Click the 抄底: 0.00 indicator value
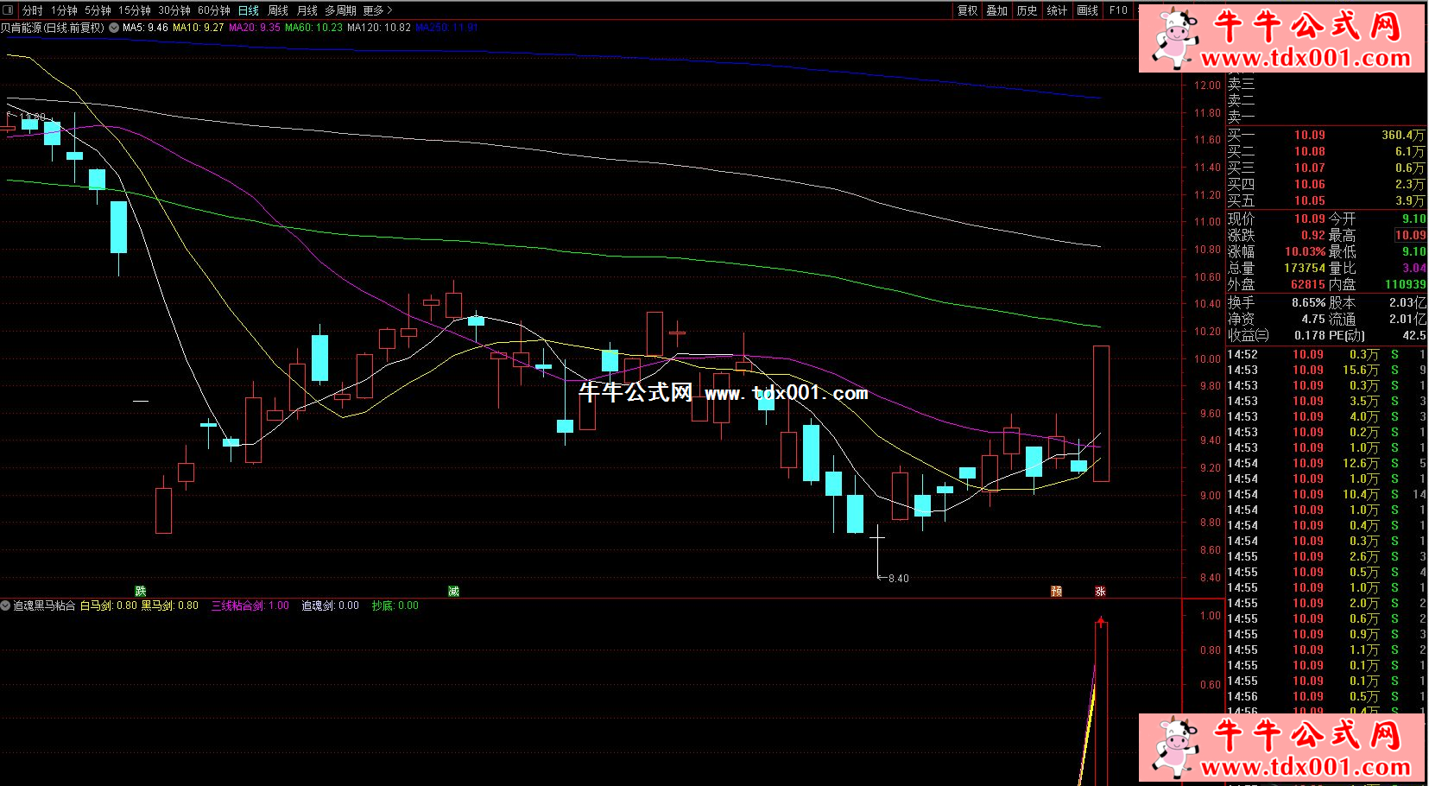This screenshot has height=786, width=1429. click(x=395, y=605)
